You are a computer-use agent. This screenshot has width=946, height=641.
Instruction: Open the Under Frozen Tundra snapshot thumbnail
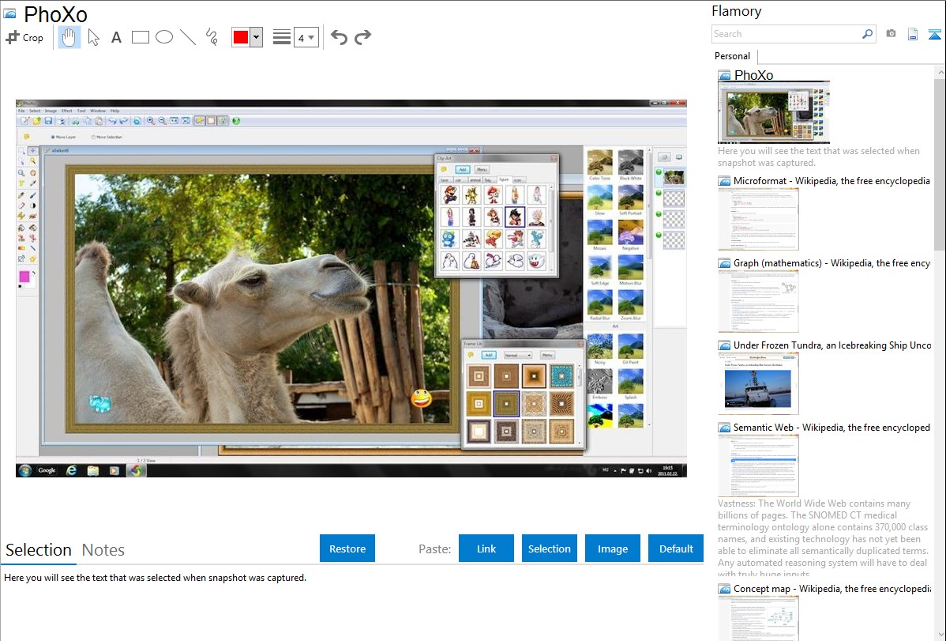tap(758, 383)
